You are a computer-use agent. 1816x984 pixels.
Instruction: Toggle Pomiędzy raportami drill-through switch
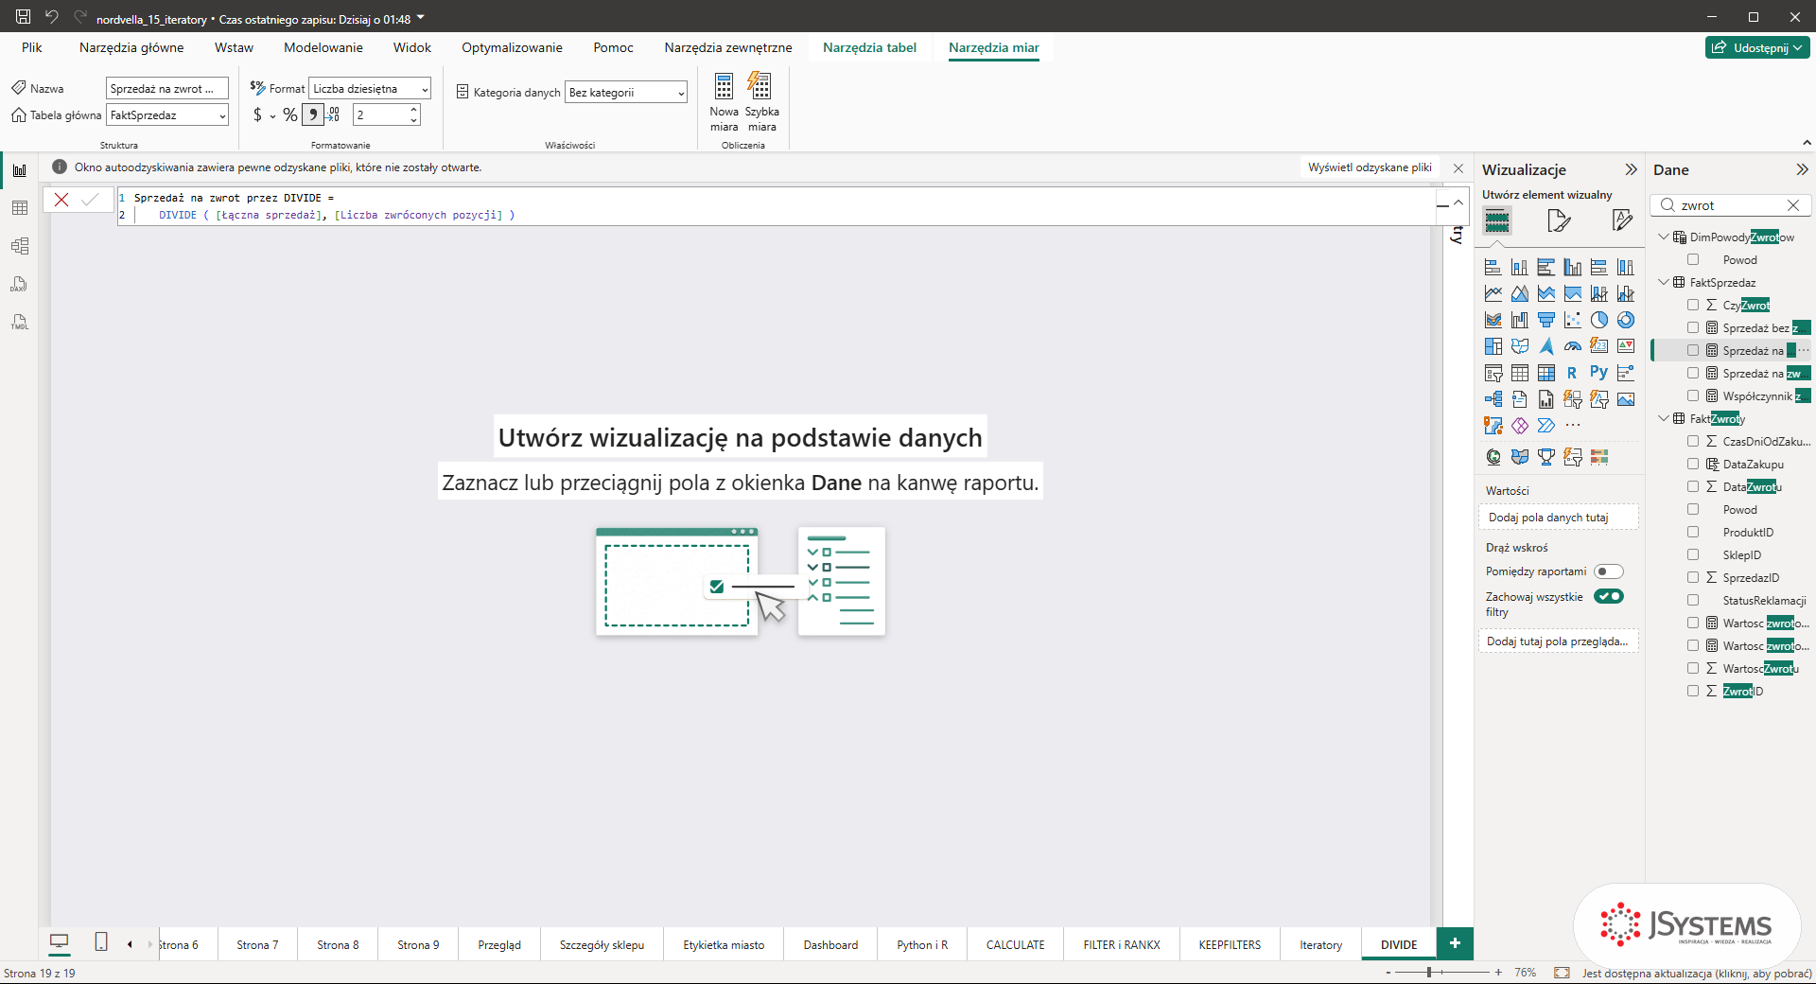[1608, 571]
